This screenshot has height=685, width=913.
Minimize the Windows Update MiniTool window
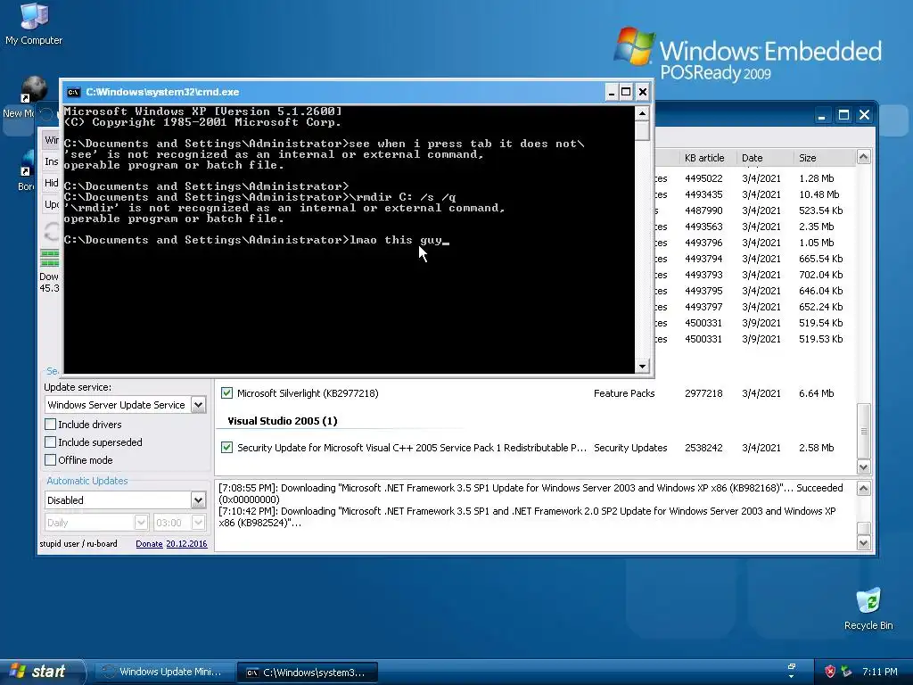coord(821,115)
